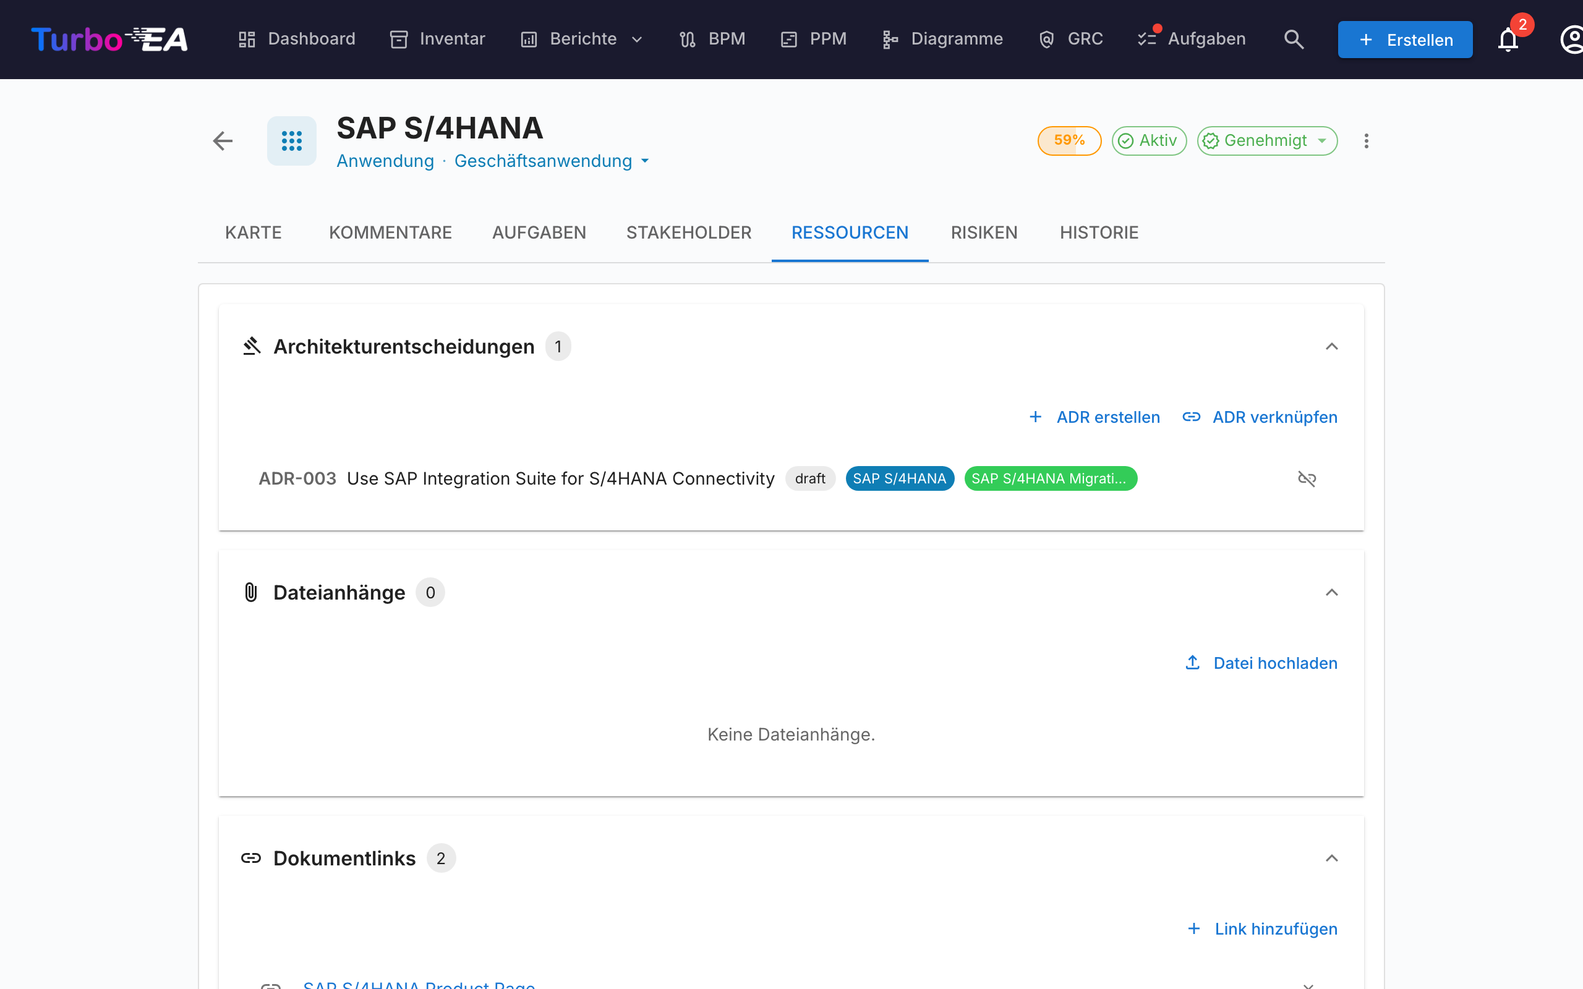The image size is (1583, 989).
Task: Click the 'Keine Dateianhänge.' message
Action: click(791, 734)
